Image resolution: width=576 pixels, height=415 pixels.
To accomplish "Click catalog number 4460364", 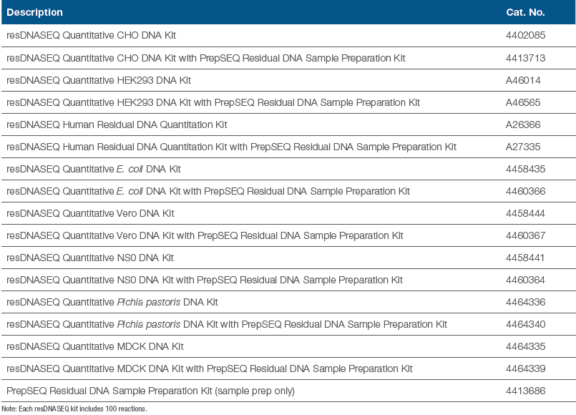I will tap(525, 280).
